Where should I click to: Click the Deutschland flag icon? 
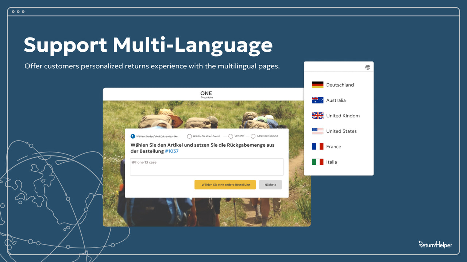tap(317, 84)
